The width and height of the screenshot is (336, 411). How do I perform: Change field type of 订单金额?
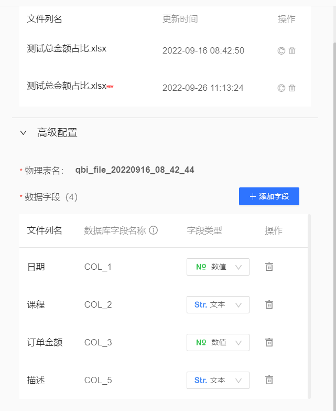pyautogui.click(x=218, y=342)
